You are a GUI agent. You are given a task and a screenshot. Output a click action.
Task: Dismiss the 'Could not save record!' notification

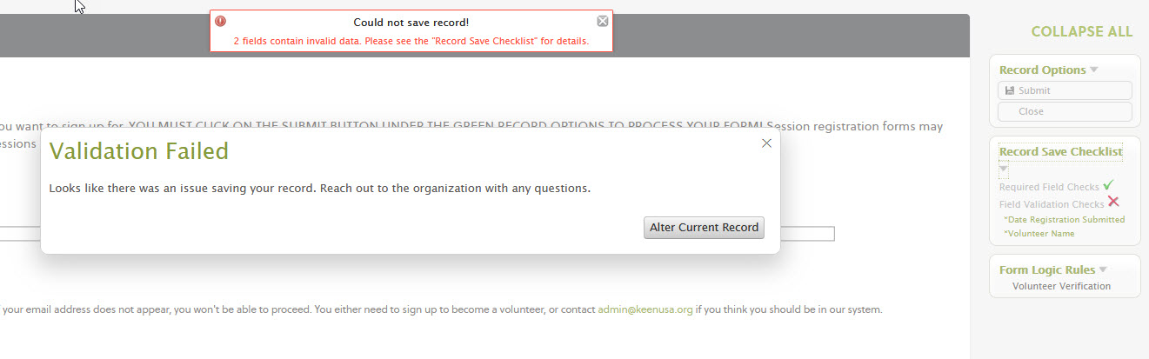click(x=603, y=22)
